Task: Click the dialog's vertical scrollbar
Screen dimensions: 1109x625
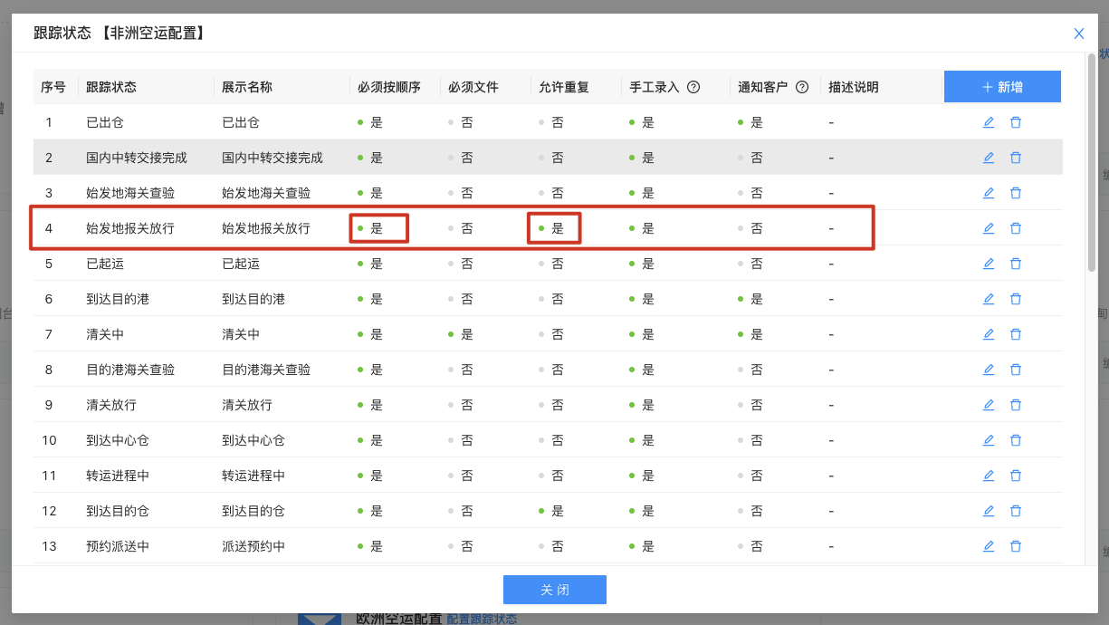Action: coord(1091,163)
